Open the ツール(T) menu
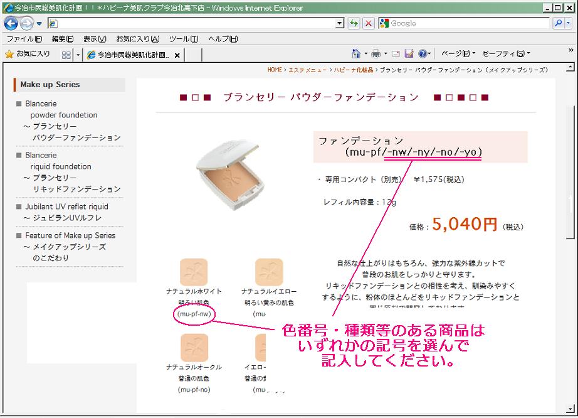The image size is (578, 418). click(x=184, y=39)
